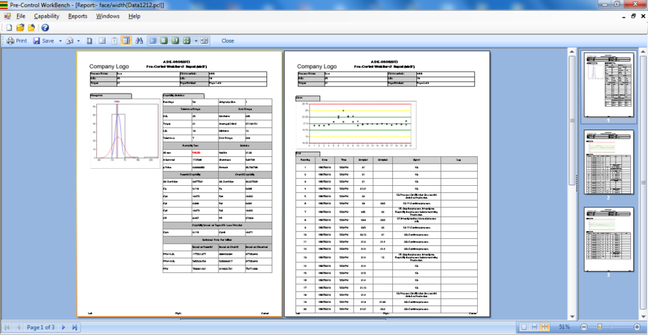This screenshot has width=648, height=335.
Task: Click the zoom out minus button
Action: pos(583,327)
